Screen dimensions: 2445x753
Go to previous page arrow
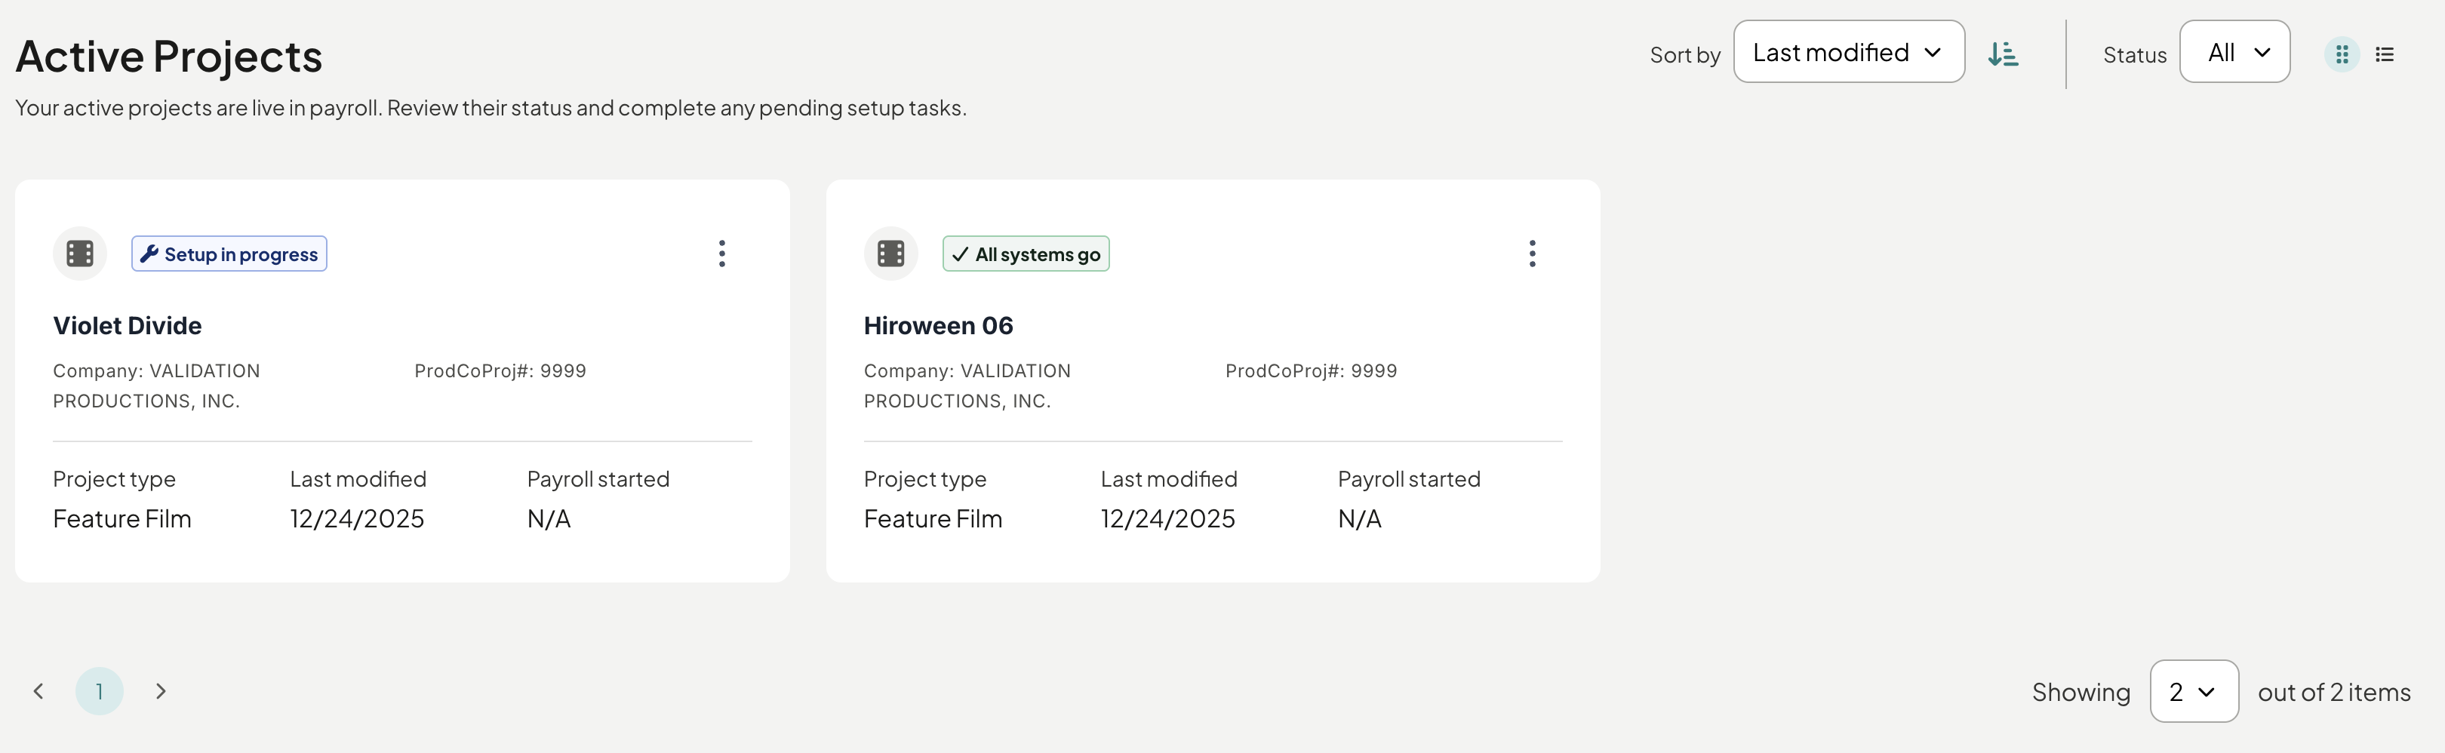point(38,691)
